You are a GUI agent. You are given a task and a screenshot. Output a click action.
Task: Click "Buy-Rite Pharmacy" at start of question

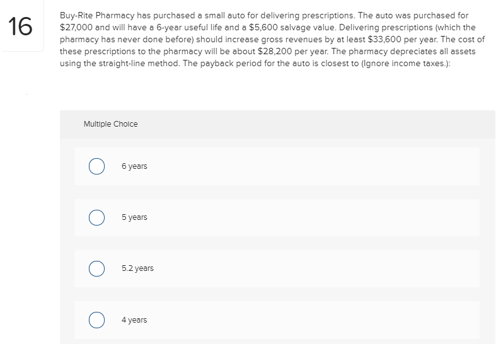[98, 16]
